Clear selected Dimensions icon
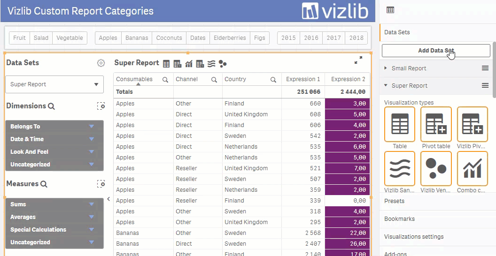The image size is (496, 256). [101, 106]
